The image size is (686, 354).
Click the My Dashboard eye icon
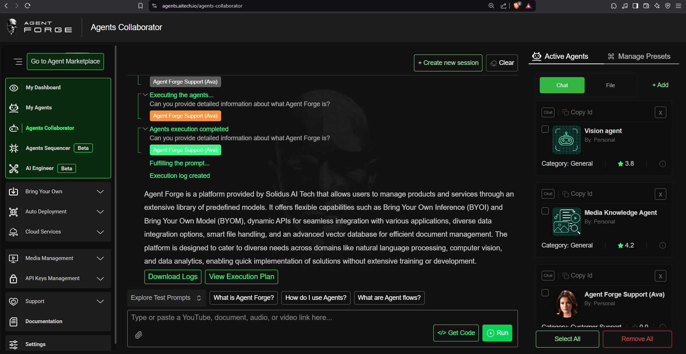[x=14, y=88]
